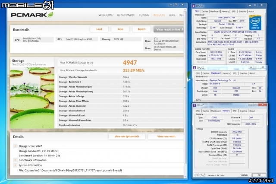Select the SPD tab in middle CPU-Z window

tap(235, 73)
